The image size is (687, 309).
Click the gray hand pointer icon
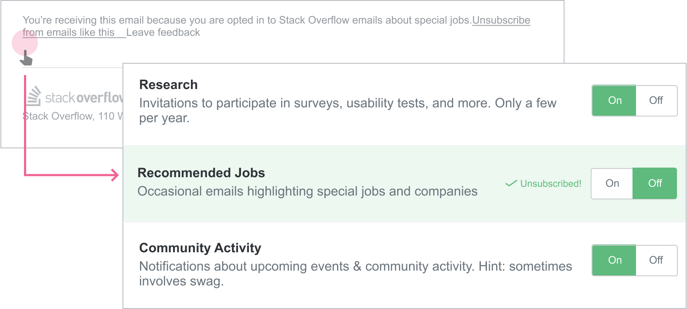pos(27,58)
